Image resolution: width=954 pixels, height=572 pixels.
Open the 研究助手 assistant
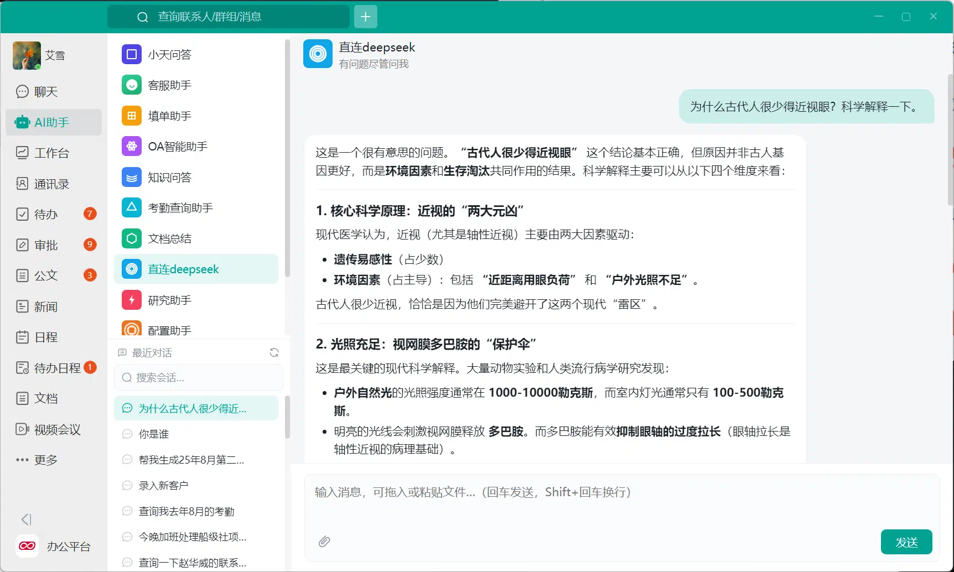tap(196, 300)
